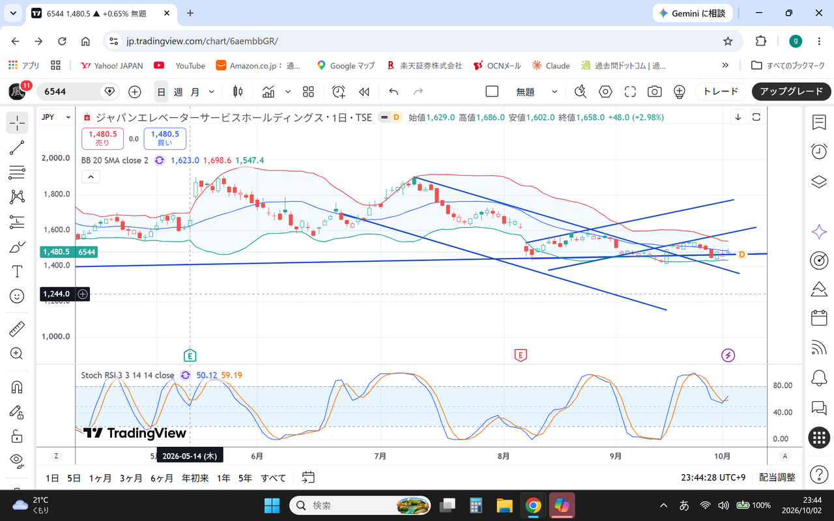Select the 3ヶ月 date range
The height and width of the screenshot is (521, 834).
point(131,478)
